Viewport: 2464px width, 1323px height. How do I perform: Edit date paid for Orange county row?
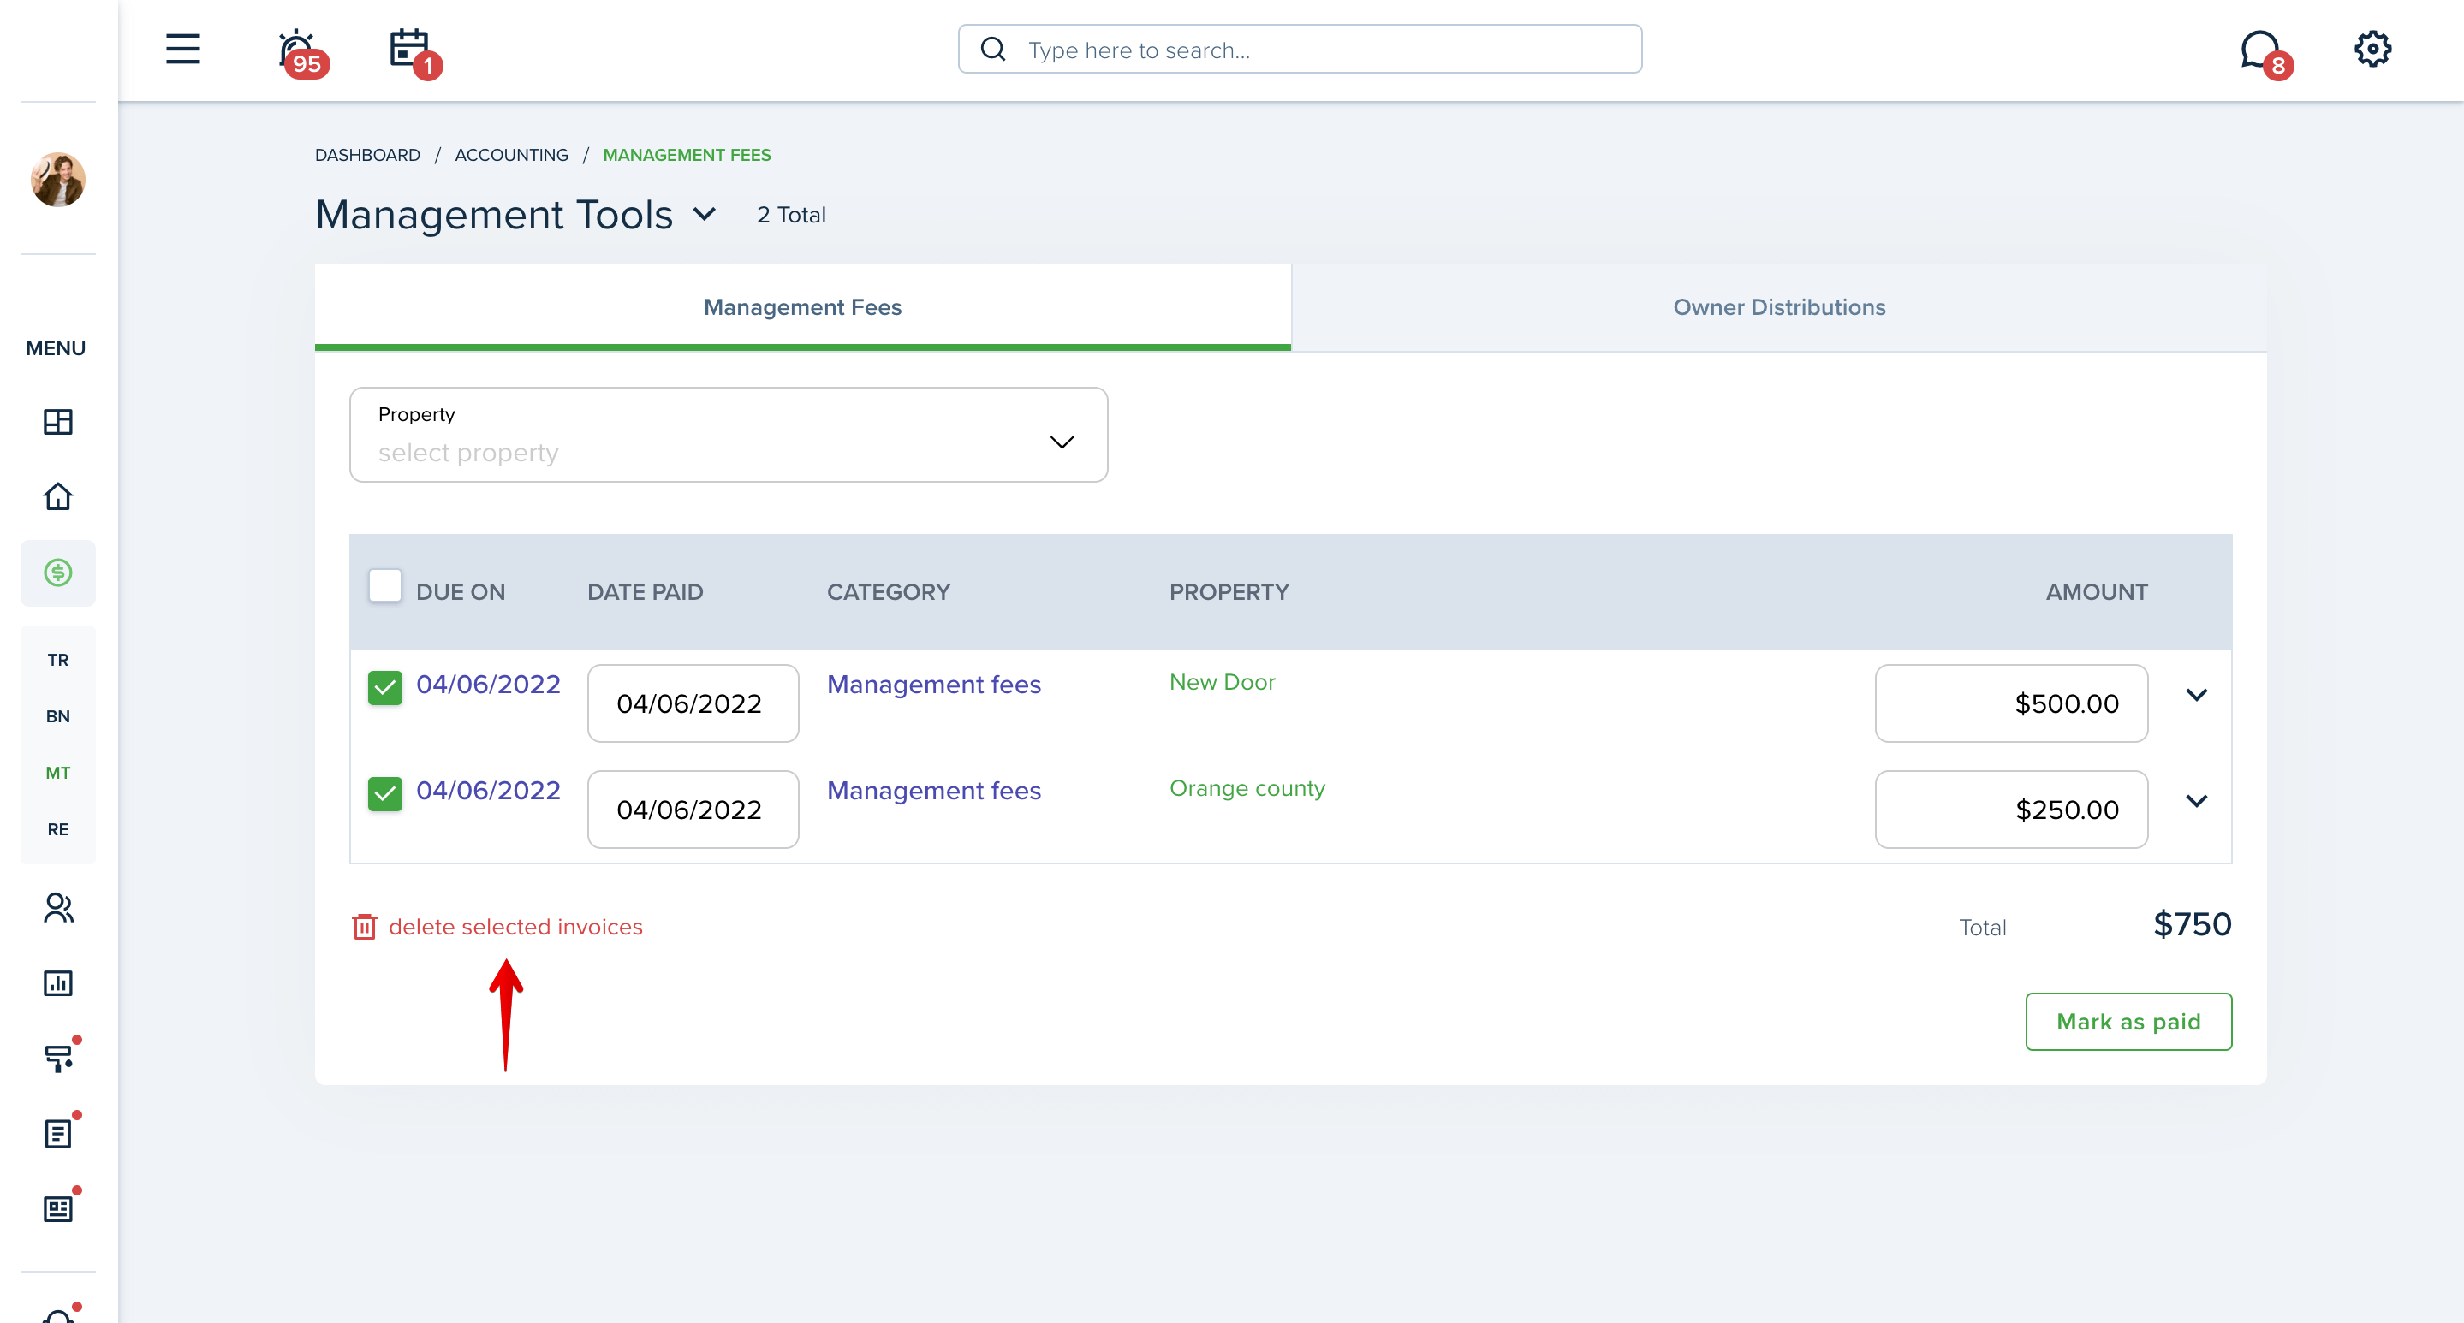coord(693,810)
